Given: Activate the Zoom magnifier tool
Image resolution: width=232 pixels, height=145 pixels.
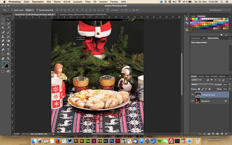Looking at the screenshot, I should click(8, 58).
